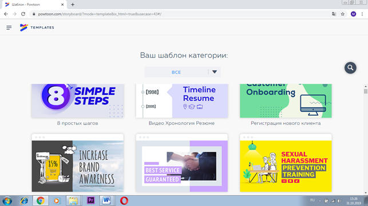Open the Sexual Harassment Prevention Training template

coord(286,163)
